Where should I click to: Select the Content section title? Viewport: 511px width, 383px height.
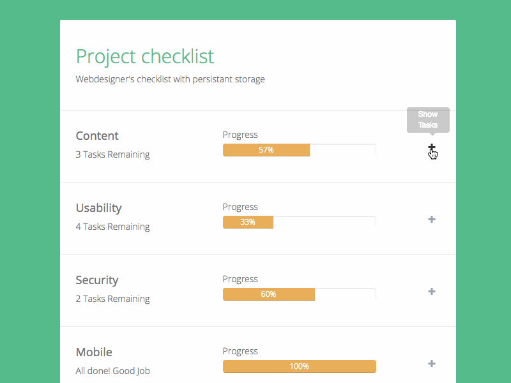[x=97, y=136]
